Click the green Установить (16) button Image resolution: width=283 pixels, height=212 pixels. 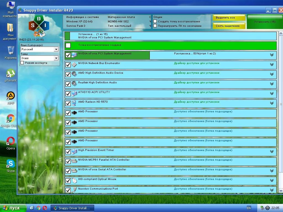point(264,22)
